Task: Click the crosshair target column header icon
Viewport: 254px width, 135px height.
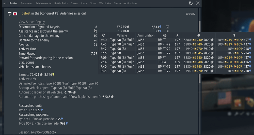Action: [165, 35]
